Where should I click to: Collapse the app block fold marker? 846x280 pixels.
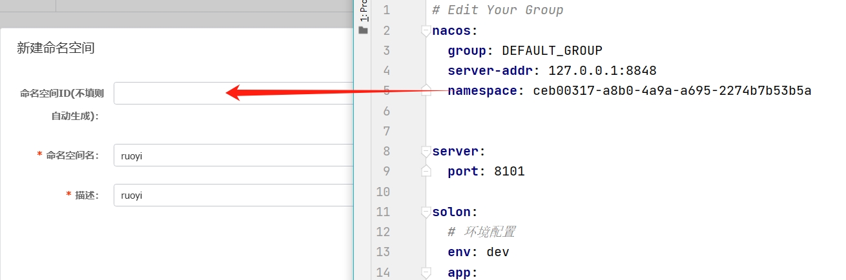426,272
